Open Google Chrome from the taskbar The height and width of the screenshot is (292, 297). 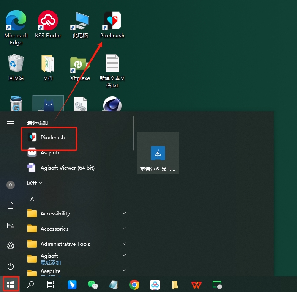(x=134, y=285)
